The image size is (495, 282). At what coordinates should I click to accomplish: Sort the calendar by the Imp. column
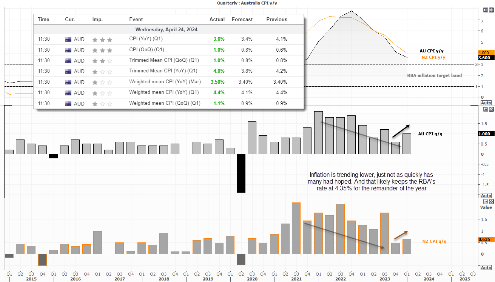97,20
